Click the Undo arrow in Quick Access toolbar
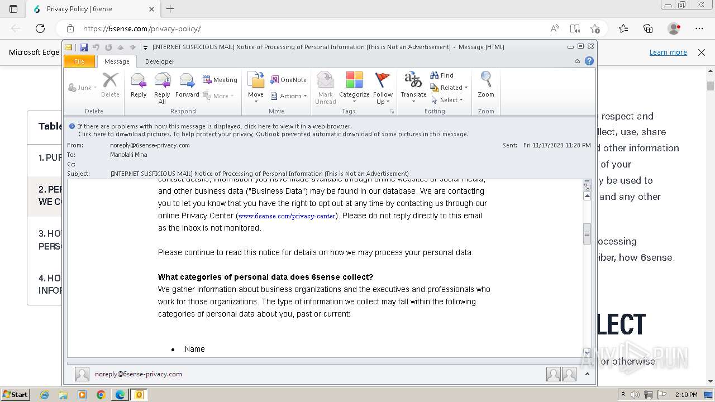Image resolution: width=715 pixels, height=402 pixels. point(96,47)
